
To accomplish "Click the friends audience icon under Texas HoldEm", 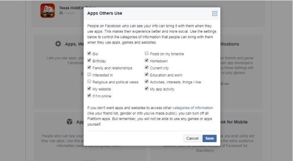I will point(61,13).
